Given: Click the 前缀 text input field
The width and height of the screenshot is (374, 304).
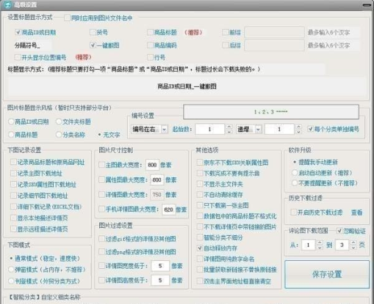Looking at the screenshot, I should (274, 32).
